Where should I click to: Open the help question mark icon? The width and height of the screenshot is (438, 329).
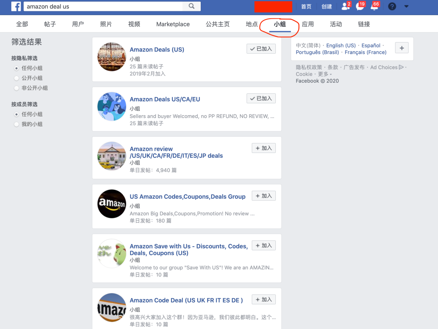(x=392, y=6)
